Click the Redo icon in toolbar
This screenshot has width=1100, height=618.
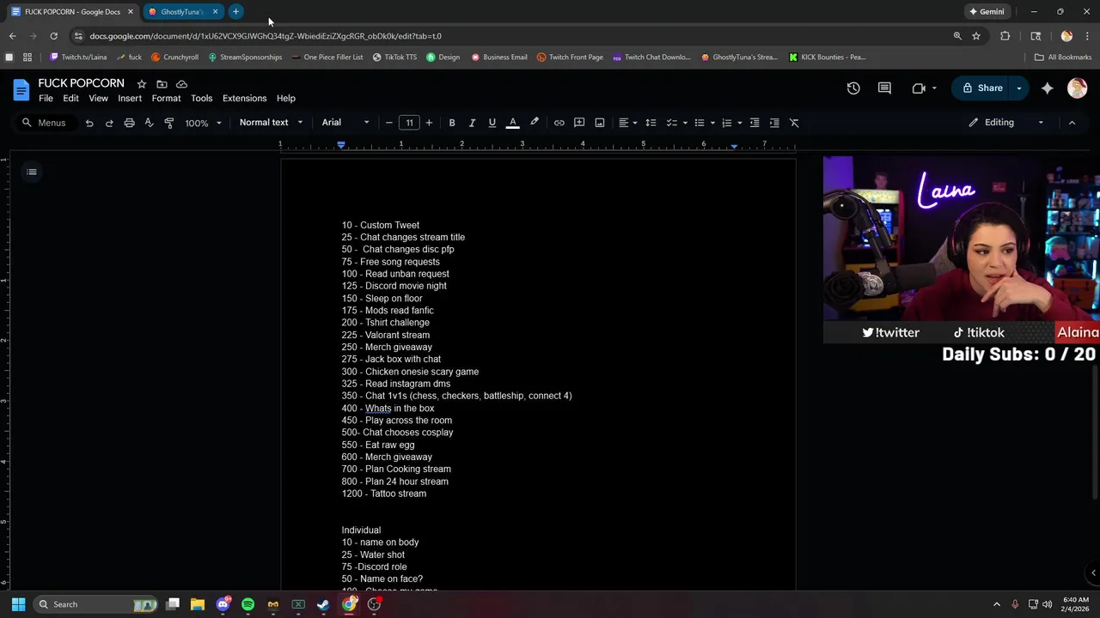coord(109,123)
